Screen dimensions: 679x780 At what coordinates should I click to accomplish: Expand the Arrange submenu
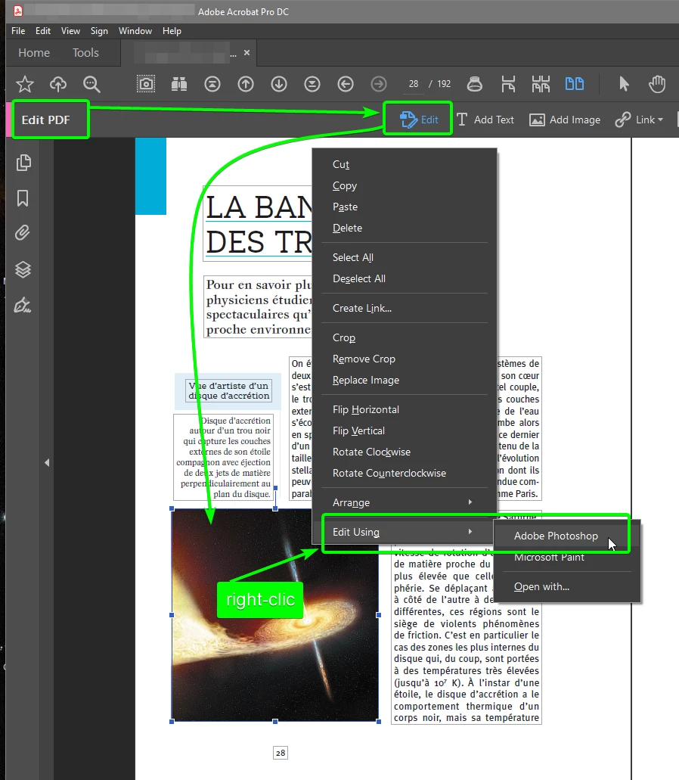click(405, 502)
